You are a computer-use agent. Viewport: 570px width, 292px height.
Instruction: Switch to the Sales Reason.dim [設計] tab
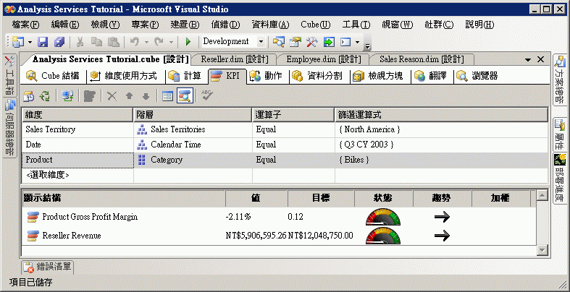[x=422, y=59]
